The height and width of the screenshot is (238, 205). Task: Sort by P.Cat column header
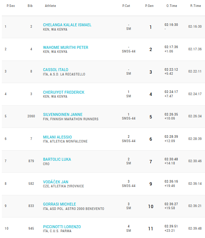coord(126,6)
